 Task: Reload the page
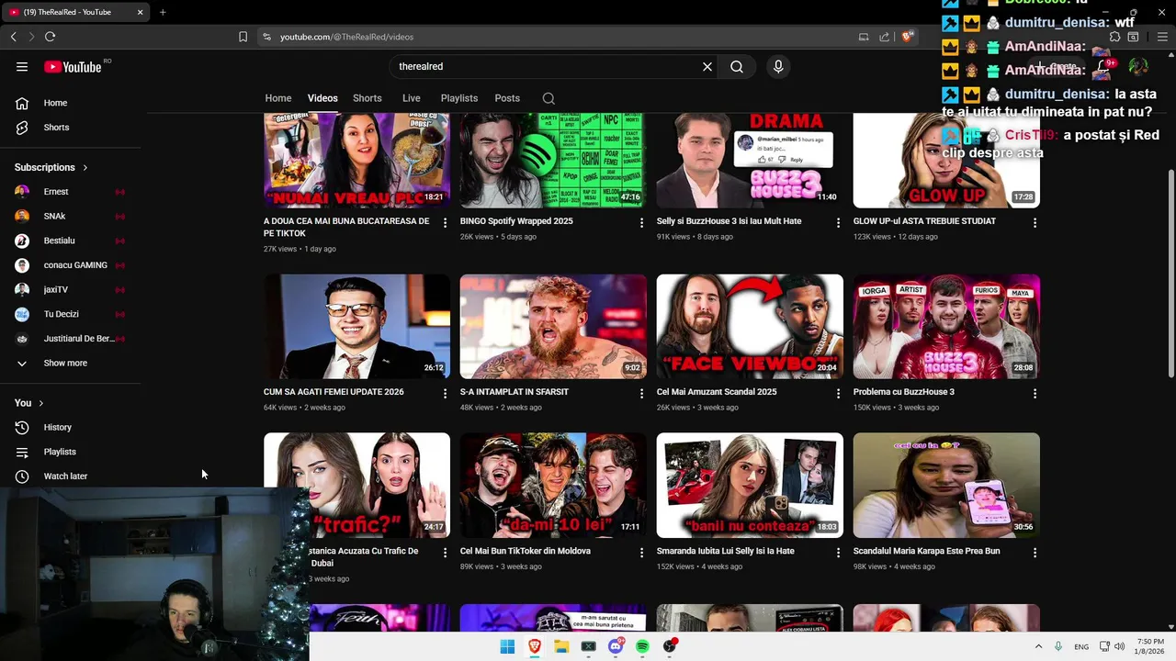pyautogui.click(x=50, y=37)
